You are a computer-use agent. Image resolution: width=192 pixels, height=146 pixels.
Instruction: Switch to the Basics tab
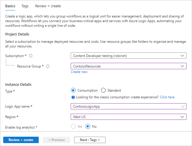click(10, 6)
